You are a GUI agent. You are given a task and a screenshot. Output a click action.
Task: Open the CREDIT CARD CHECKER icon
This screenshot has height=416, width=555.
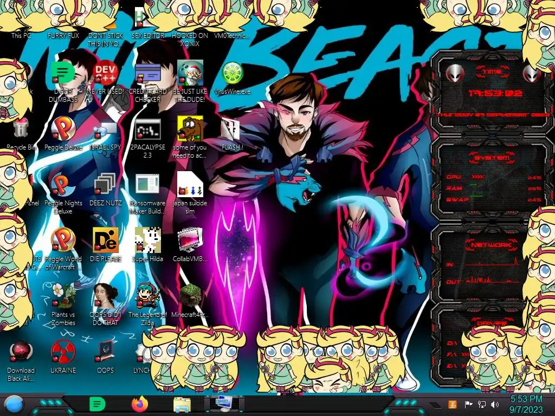coord(147,74)
